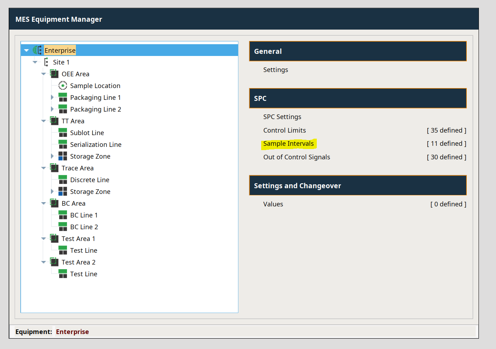Click the Enterprise globe icon
This screenshot has width=496, height=349.
click(37, 50)
